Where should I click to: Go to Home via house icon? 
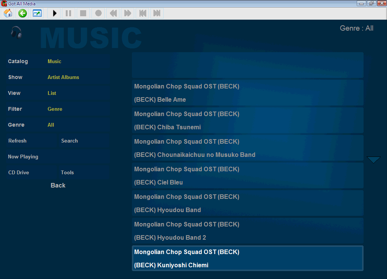8,13
